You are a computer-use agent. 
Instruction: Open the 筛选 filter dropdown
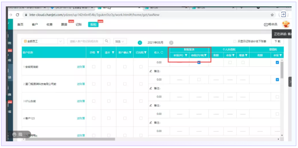[x=119, y=41]
